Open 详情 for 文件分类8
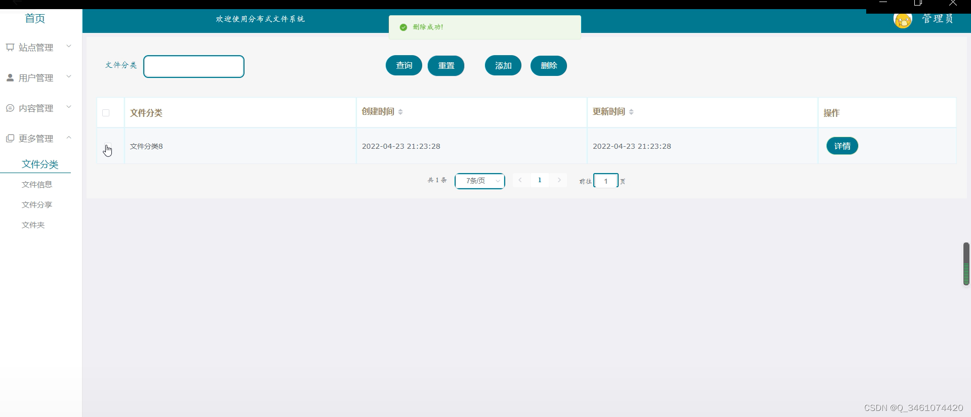Viewport: 971px width, 417px height. (842, 146)
